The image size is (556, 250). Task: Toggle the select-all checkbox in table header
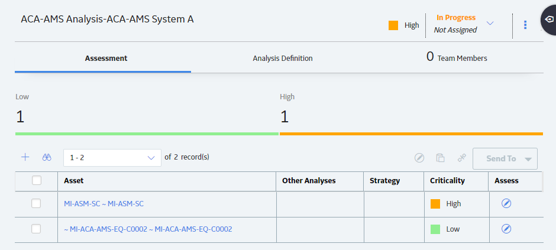coord(37,181)
